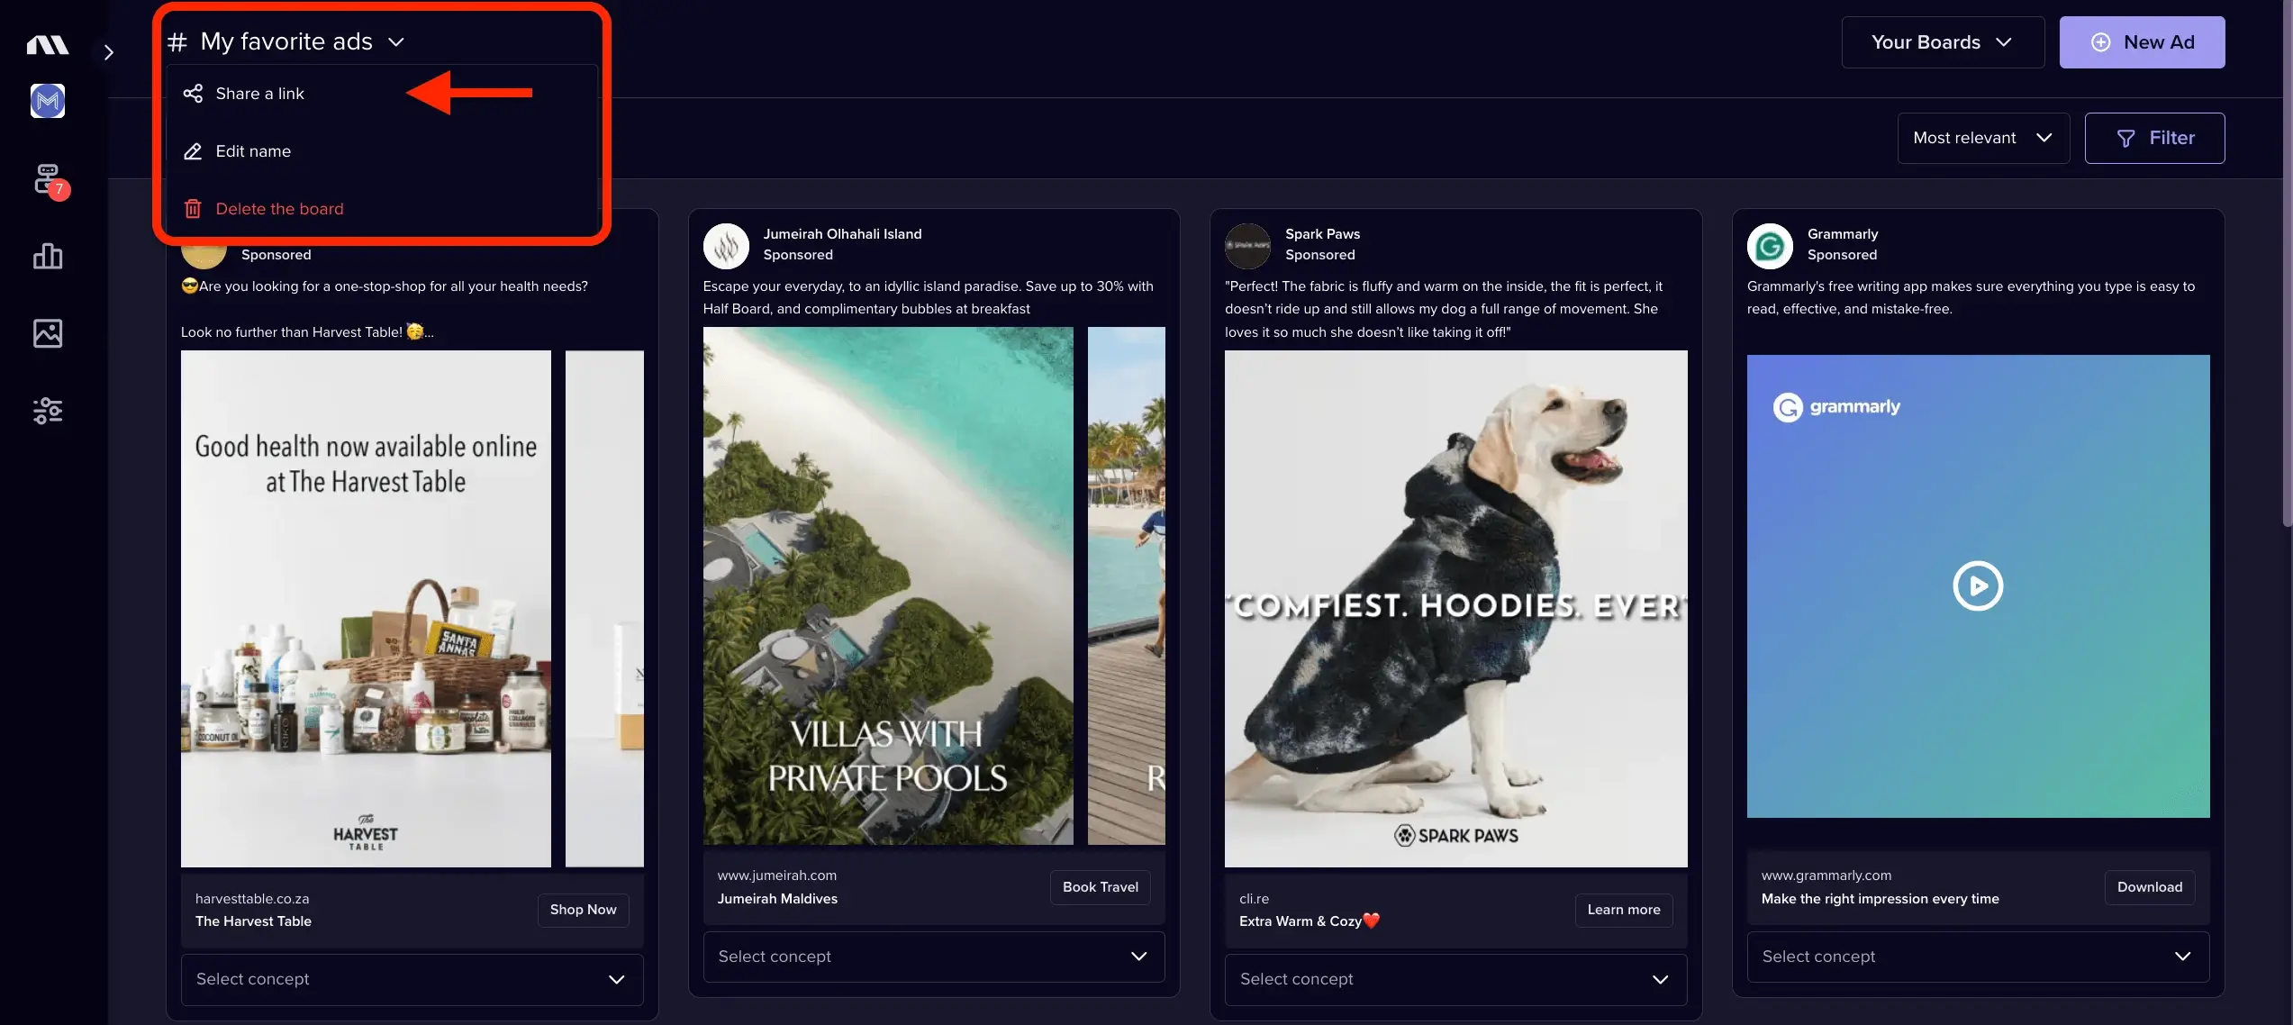Click the Book Travel button on Jumeirah ad
The height and width of the screenshot is (1025, 2293).
click(x=1100, y=887)
